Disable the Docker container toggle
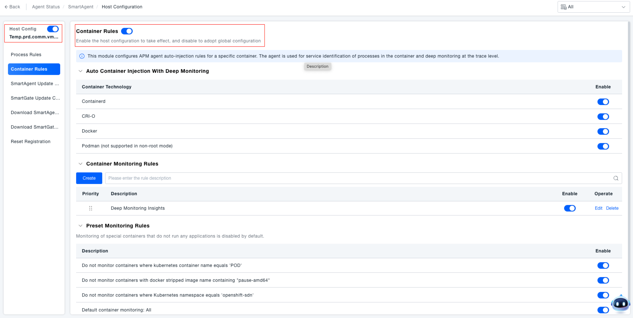 pos(603,131)
